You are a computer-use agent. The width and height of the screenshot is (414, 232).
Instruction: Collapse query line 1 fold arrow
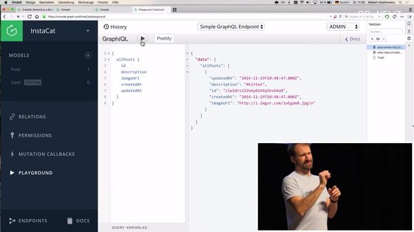pyautogui.click(x=109, y=53)
